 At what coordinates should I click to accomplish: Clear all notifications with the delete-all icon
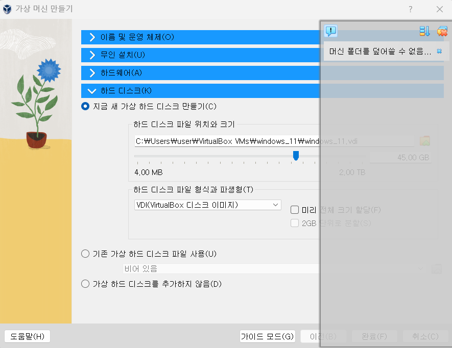(x=442, y=31)
